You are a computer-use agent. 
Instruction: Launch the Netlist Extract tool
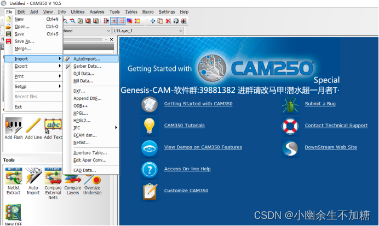[14, 176]
